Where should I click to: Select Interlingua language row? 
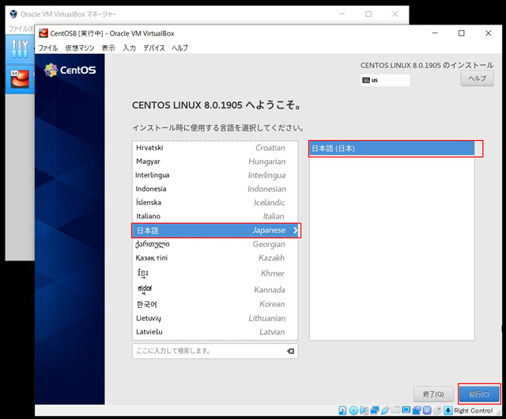215,175
